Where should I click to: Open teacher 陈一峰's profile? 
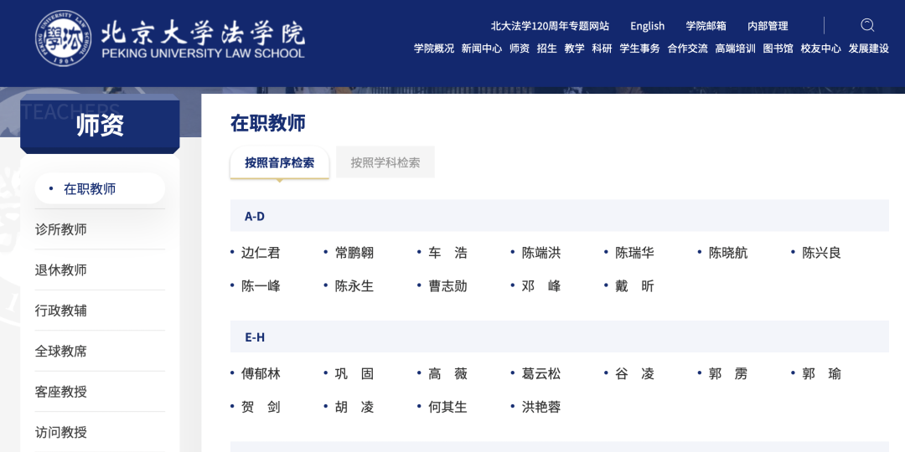(261, 286)
